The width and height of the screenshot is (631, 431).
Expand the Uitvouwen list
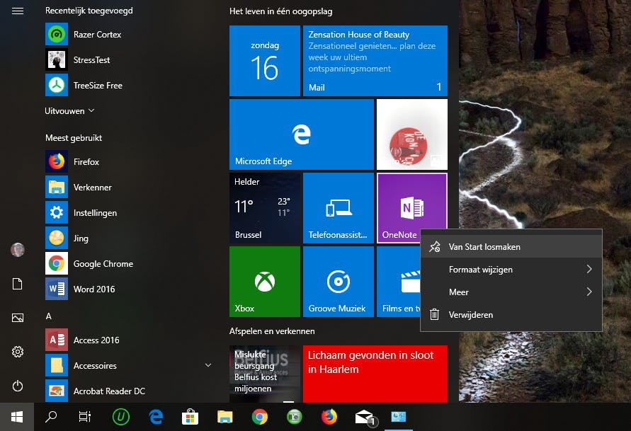69,111
